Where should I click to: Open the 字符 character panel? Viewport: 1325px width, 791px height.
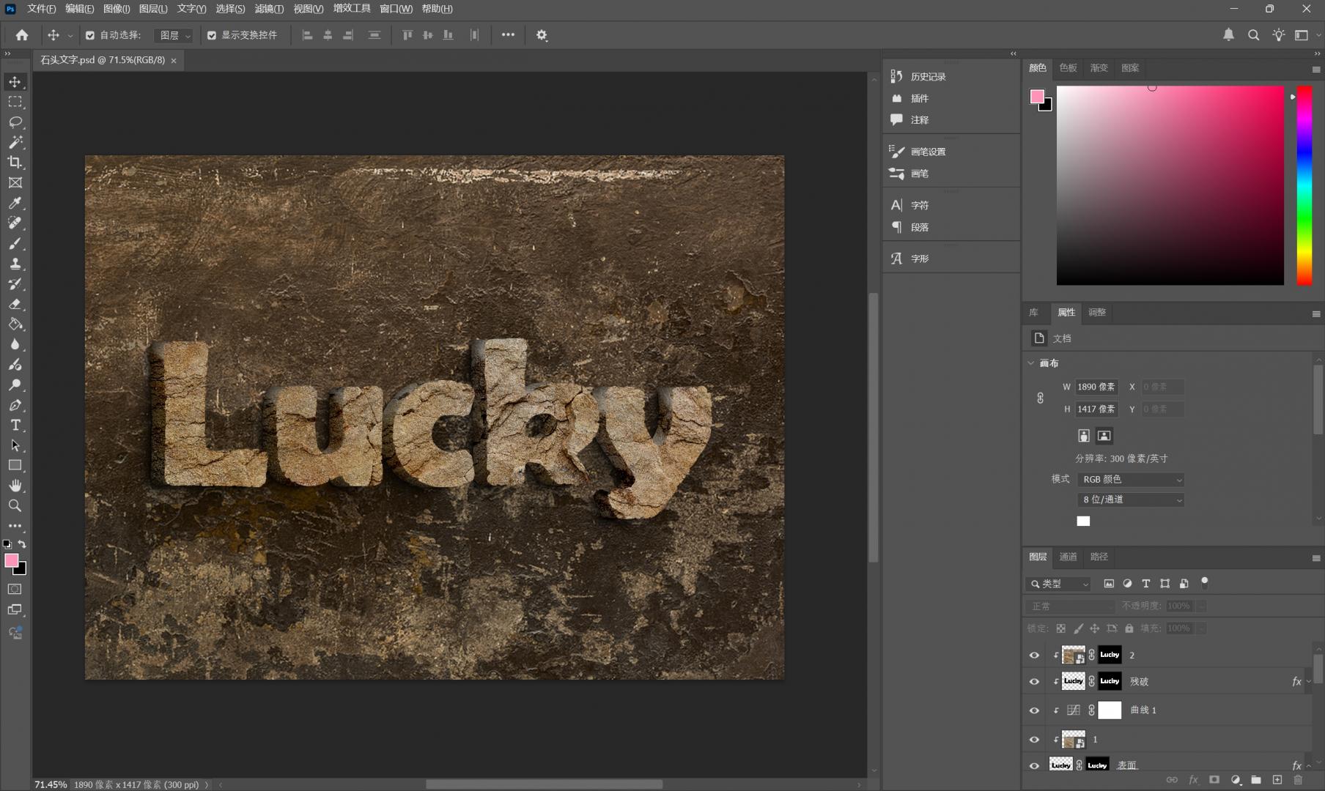pyautogui.click(x=919, y=206)
